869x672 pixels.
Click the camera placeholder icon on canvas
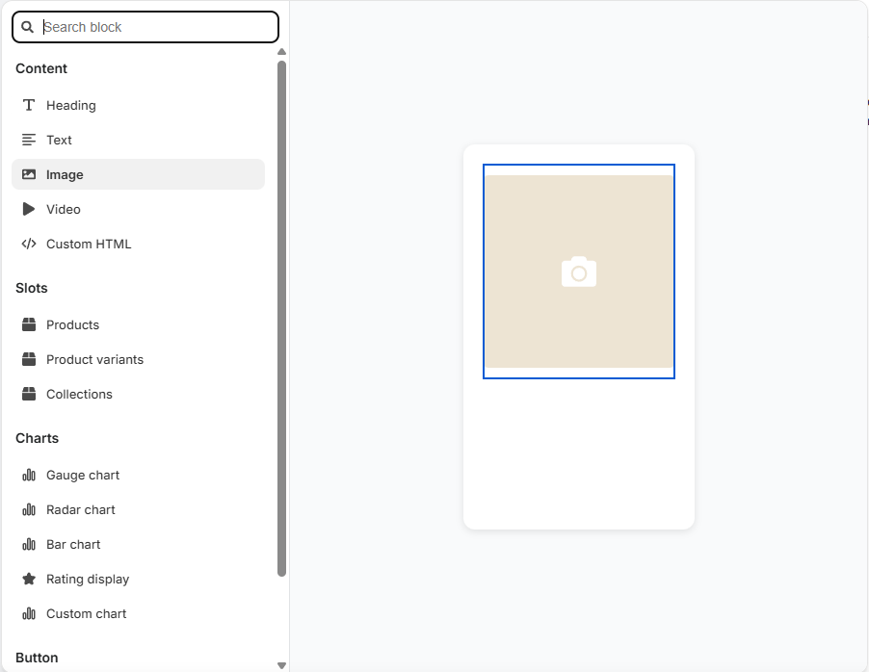tap(578, 271)
